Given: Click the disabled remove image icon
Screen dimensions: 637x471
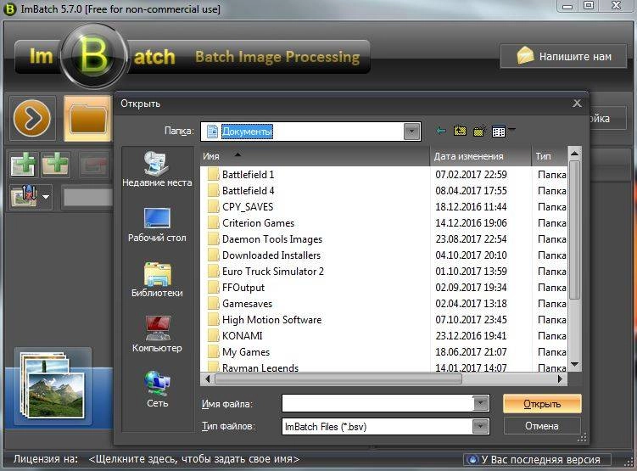Looking at the screenshot, I should (94, 165).
